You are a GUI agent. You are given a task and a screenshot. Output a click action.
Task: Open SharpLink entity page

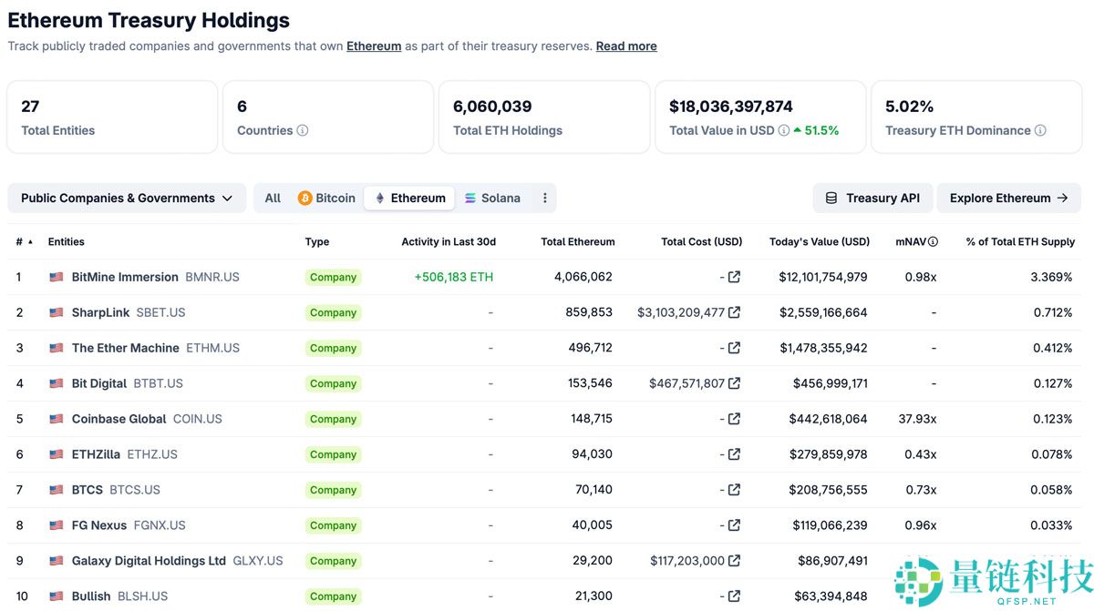[101, 312]
